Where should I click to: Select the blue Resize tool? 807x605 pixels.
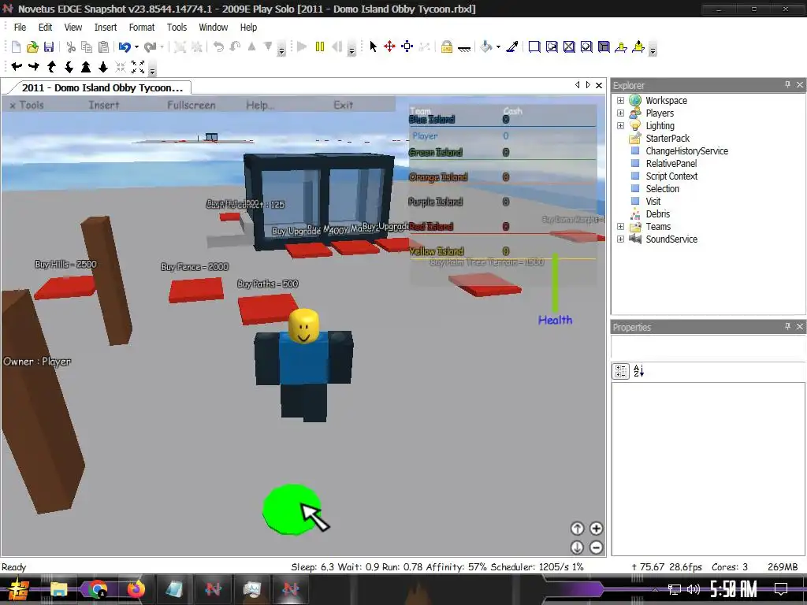(x=407, y=46)
